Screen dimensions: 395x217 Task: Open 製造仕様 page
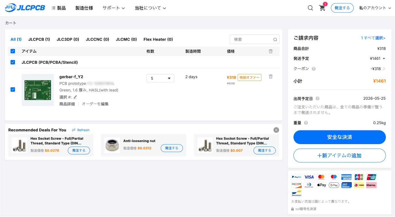point(84,8)
